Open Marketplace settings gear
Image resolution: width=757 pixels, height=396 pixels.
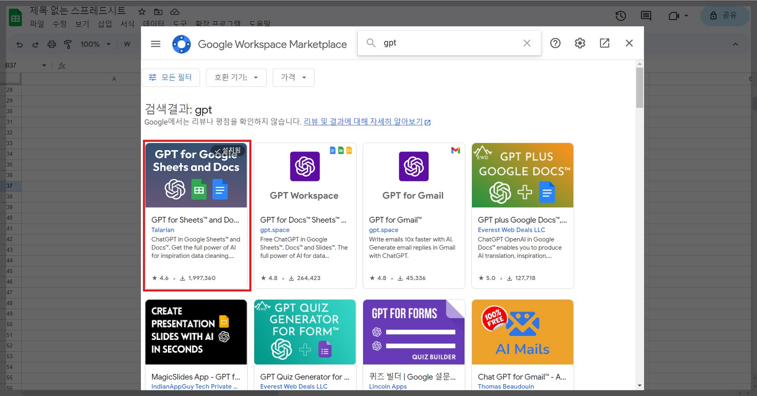point(580,43)
